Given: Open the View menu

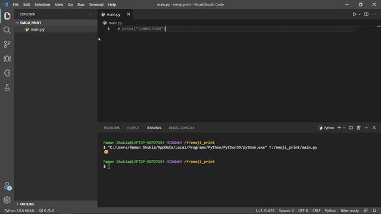Looking at the screenshot, I should click(x=59, y=5).
